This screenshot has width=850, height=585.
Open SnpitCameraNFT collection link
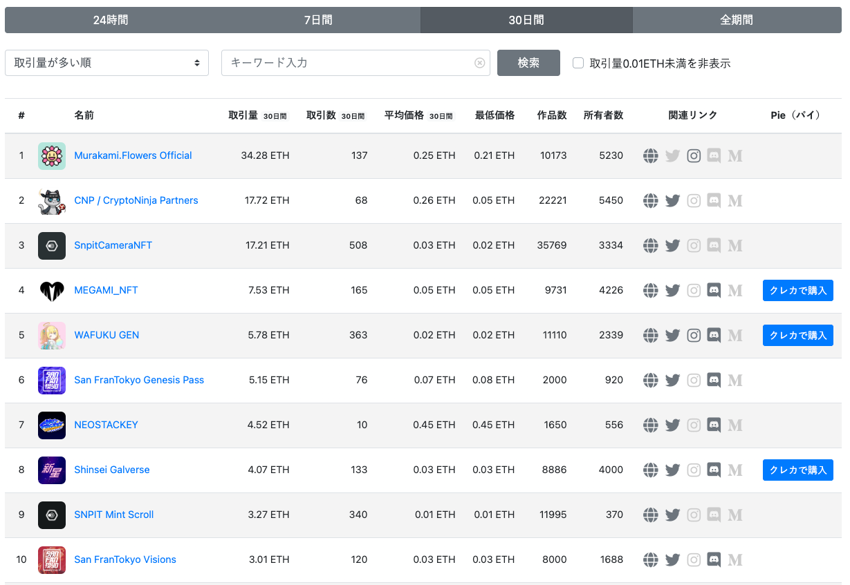[113, 245]
